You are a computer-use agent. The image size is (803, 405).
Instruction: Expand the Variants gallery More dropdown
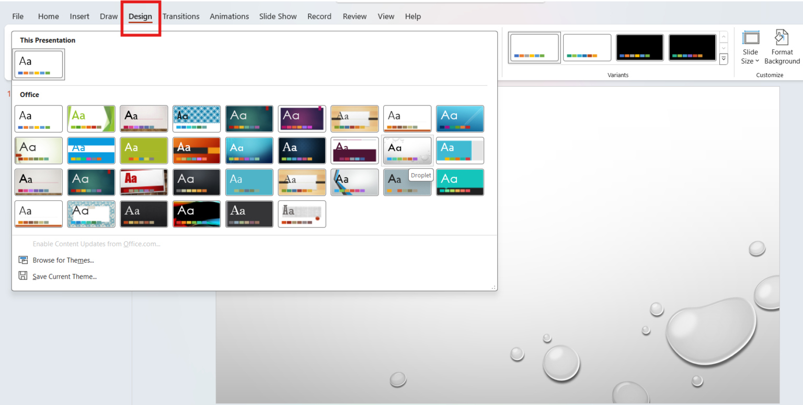point(724,59)
